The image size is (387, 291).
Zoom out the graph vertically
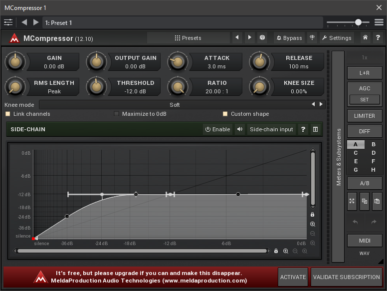pyautogui.click(x=313, y=234)
